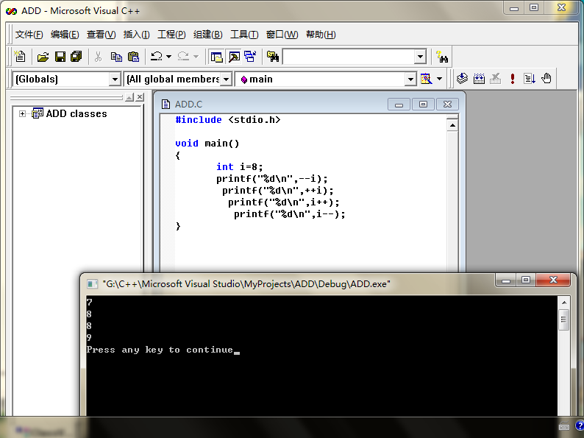Open the WizardBar actions dropdown arrow
The height and width of the screenshot is (438, 584).
440,79
